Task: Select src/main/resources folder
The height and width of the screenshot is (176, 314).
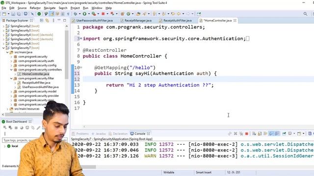Action: [27, 109]
